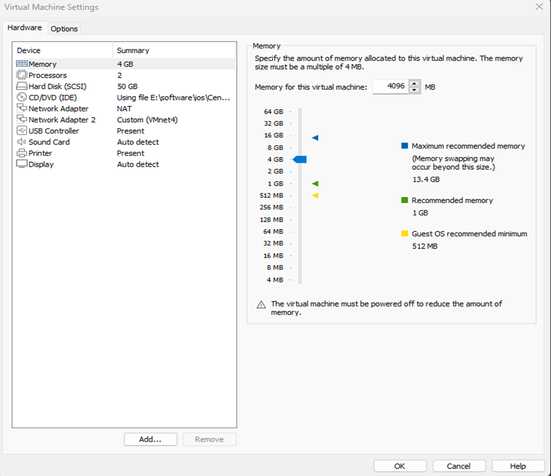Click the green Recommended memory legend square
The width and height of the screenshot is (551, 476).
point(405,200)
